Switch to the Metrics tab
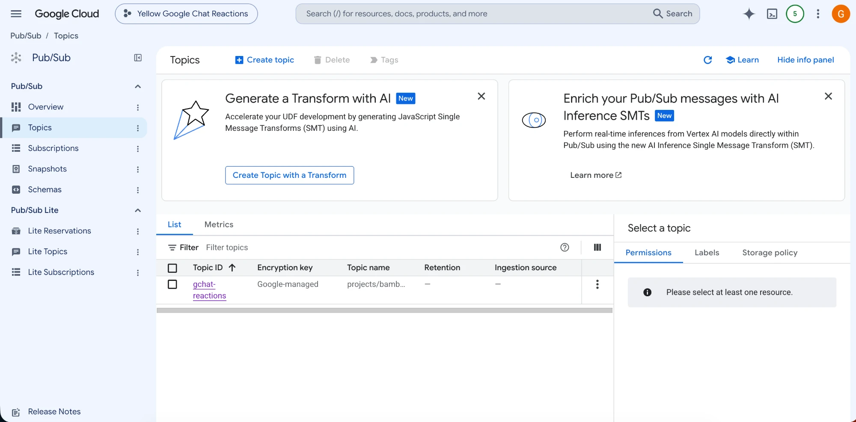This screenshot has height=422, width=856. pyautogui.click(x=219, y=224)
